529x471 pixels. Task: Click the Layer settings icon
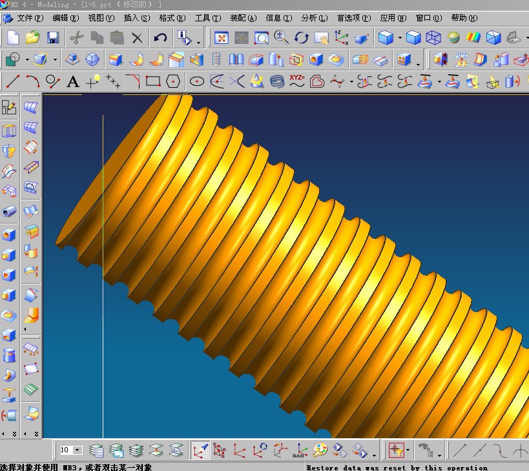coord(96,450)
